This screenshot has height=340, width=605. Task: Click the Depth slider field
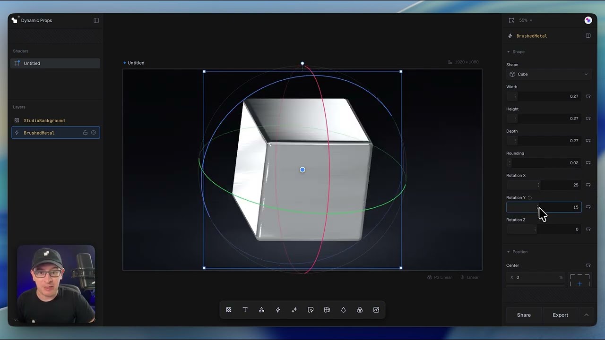click(544, 141)
